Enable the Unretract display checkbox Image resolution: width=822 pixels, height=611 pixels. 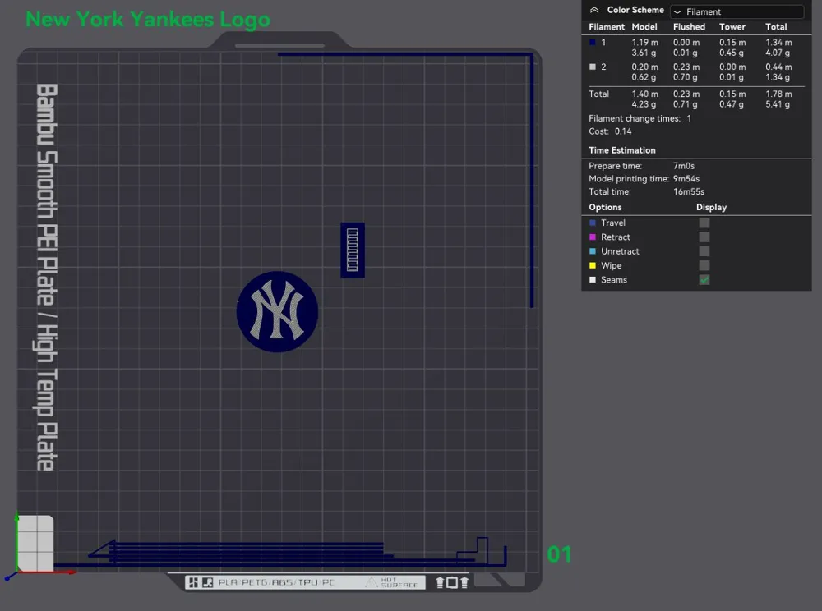(x=704, y=251)
